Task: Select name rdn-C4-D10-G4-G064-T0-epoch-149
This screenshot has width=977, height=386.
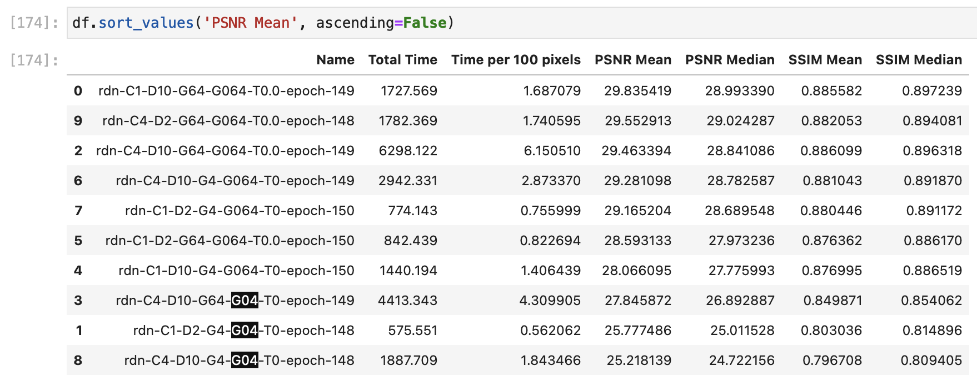Action: pos(235,181)
